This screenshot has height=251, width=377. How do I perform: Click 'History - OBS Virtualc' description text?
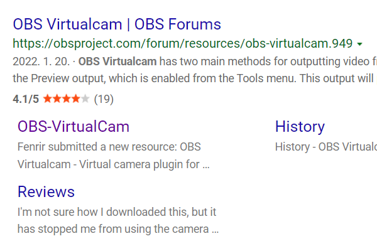coord(326,147)
